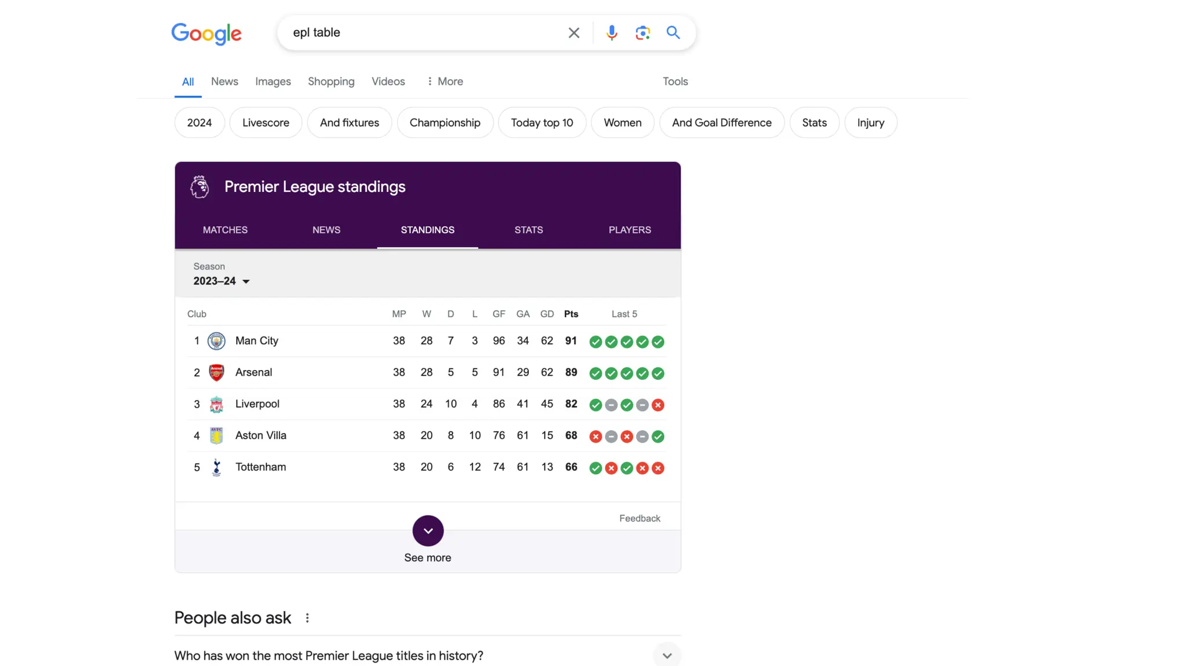Click the Man City club crest

[216, 341]
